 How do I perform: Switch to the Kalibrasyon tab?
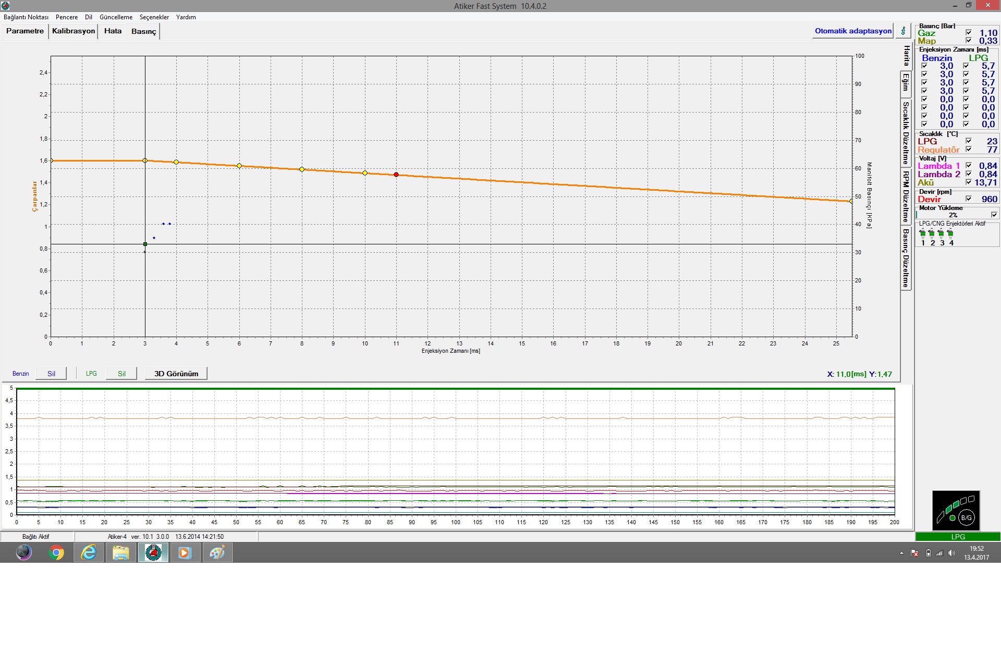[x=74, y=31]
